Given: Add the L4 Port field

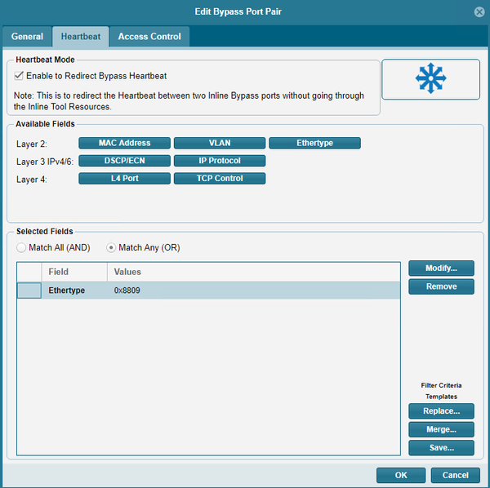Looking at the screenshot, I should click(x=124, y=178).
